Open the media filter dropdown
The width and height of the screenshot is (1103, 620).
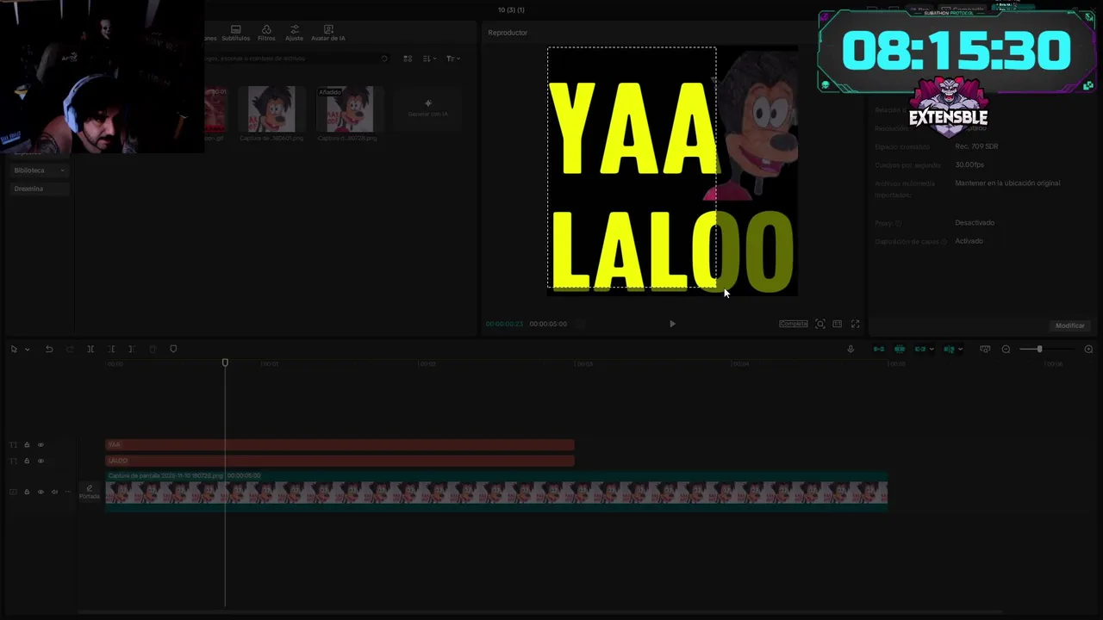(x=452, y=59)
